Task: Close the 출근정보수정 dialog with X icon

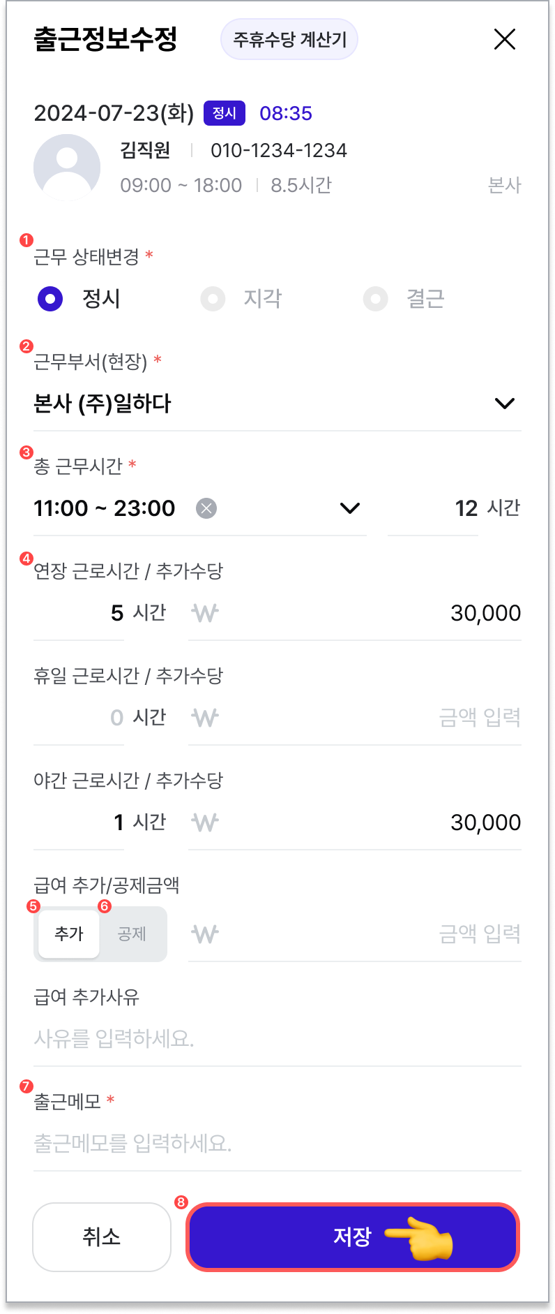Action: pos(505,39)
